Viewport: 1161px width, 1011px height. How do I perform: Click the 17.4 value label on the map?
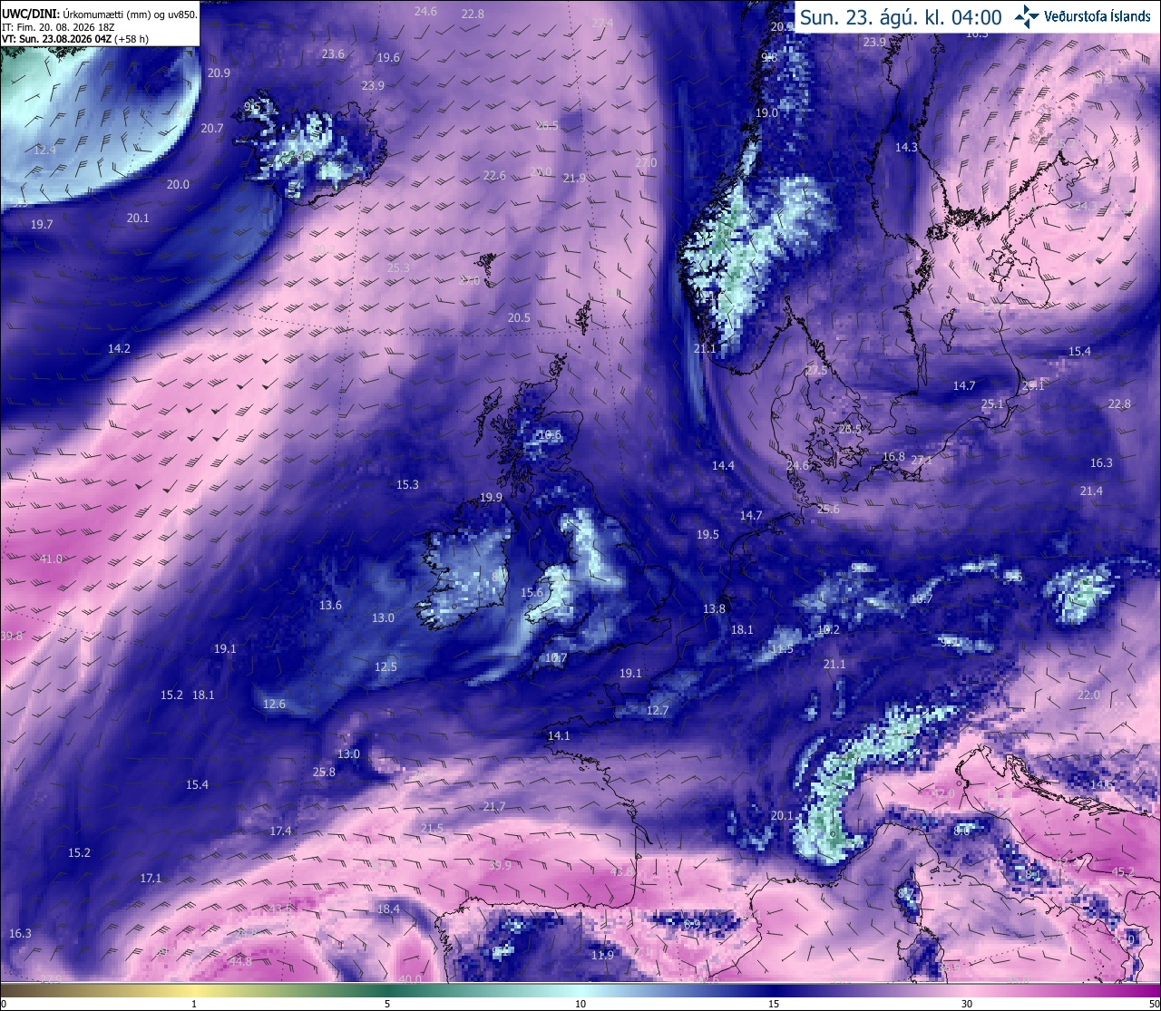tap(281, 831)
